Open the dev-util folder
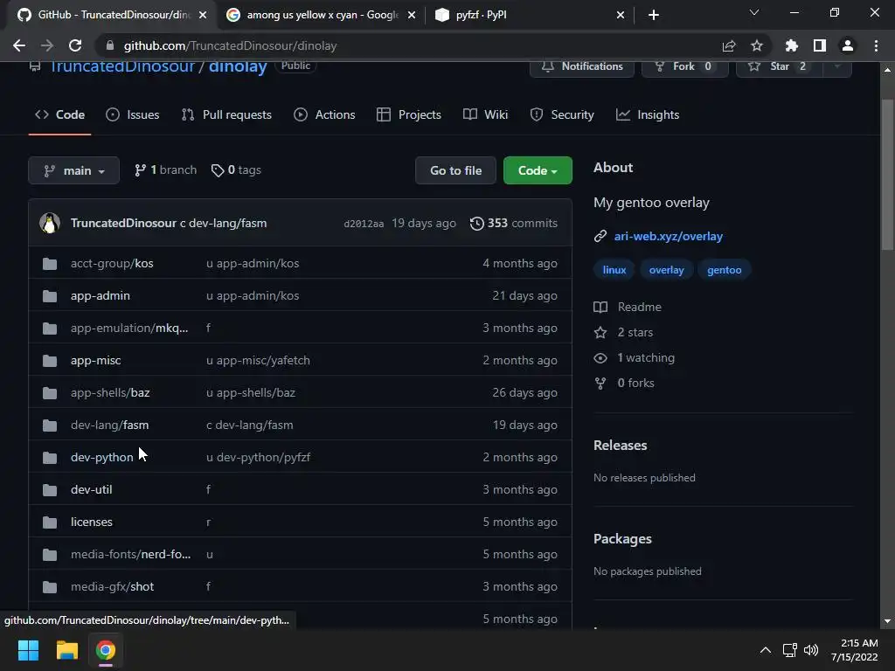 [x=91, y=489]
